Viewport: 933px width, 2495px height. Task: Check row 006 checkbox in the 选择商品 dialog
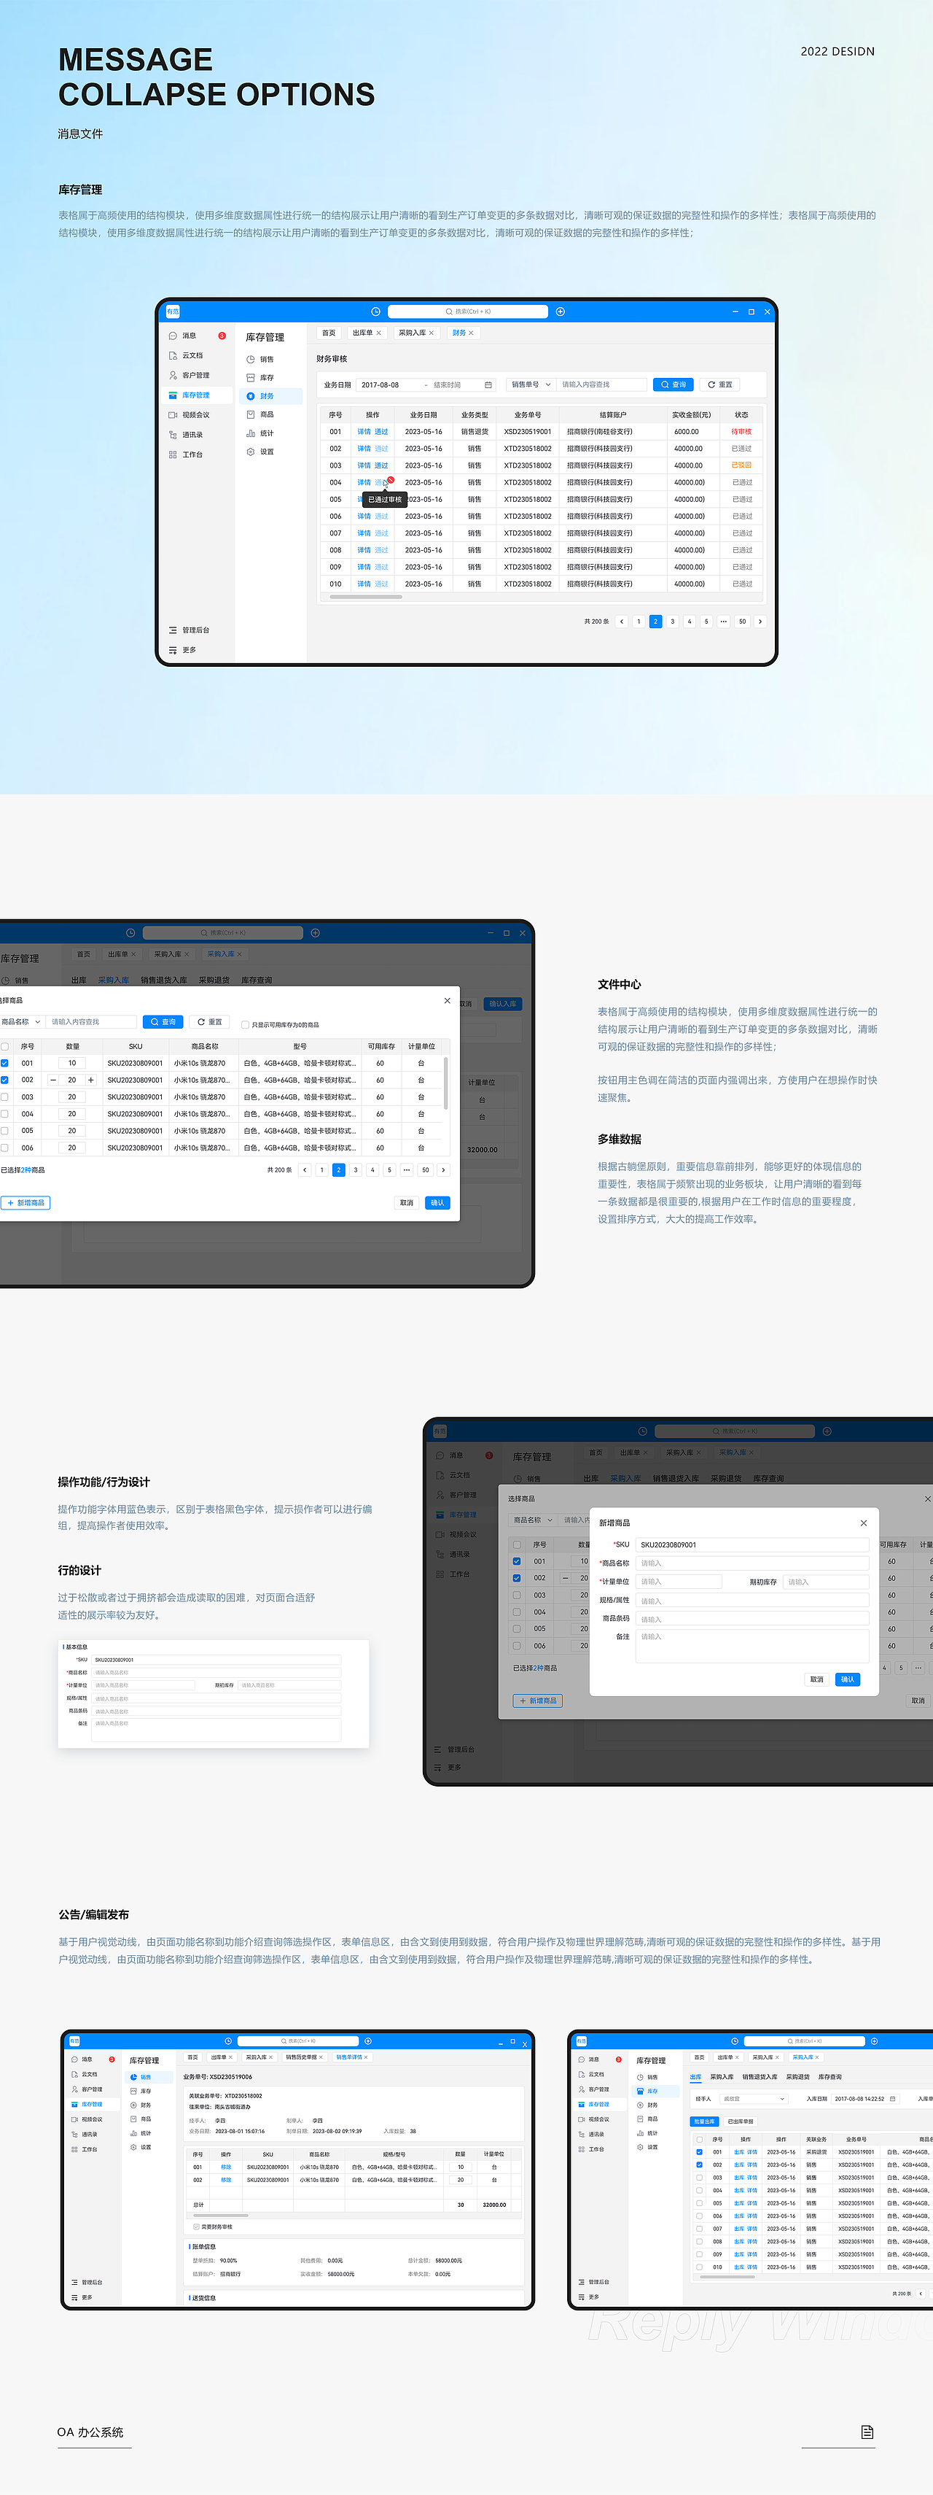tap(5, 1148)
